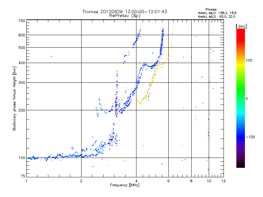Click the colorbar tick label "-100"

(x=251, y=137)
